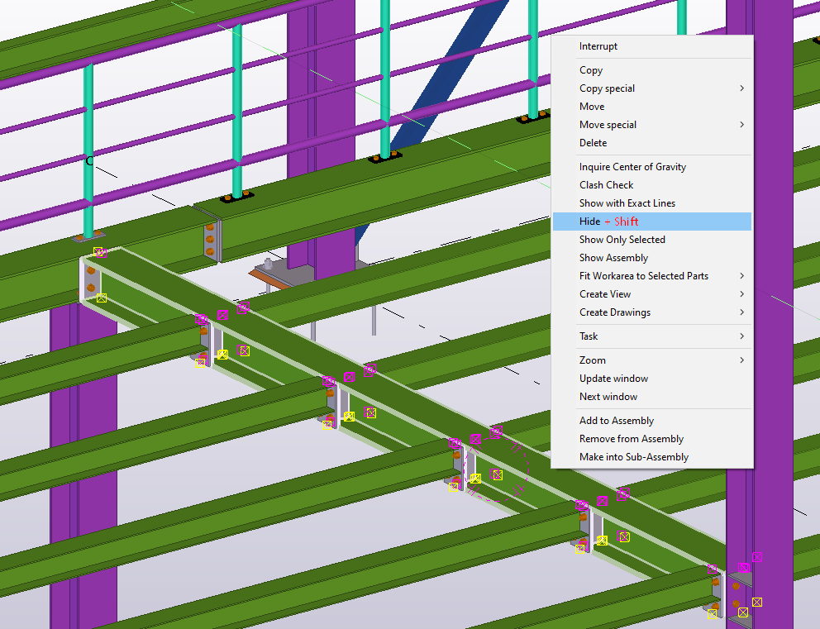The height and width of the screenshot is (629, 820).
Task: Open the Move special menu entry
Action: [x=652, y=125]
